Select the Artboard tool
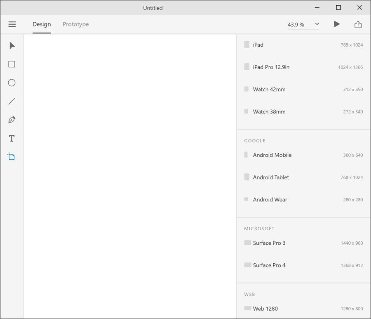 (11, 156)
